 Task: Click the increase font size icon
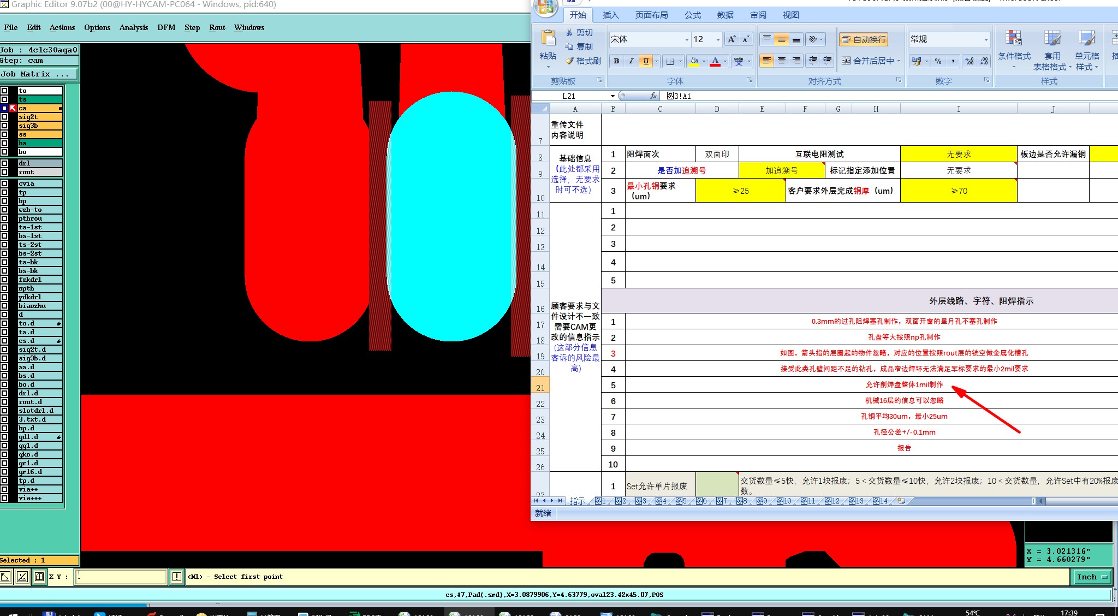tap(732, 39)
